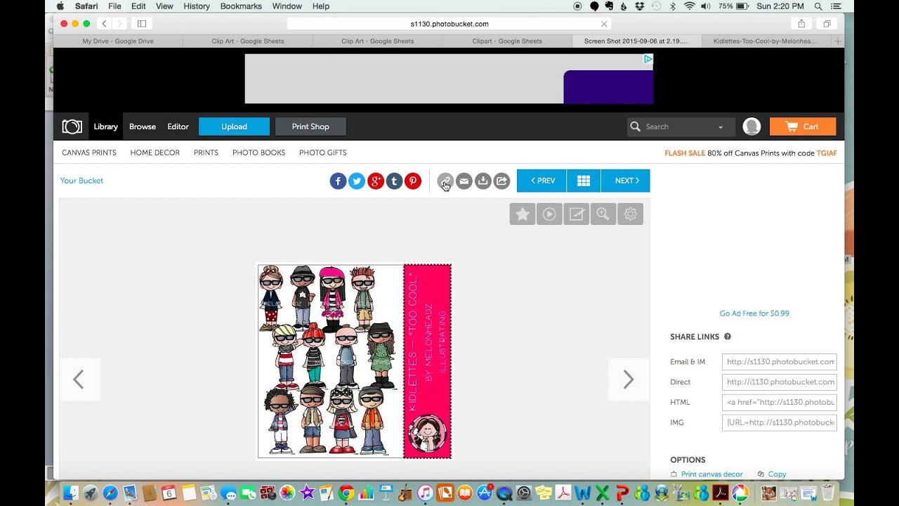Open the user profile avatar
Screen dimensions: 899x506
click(x=752, y=126)
